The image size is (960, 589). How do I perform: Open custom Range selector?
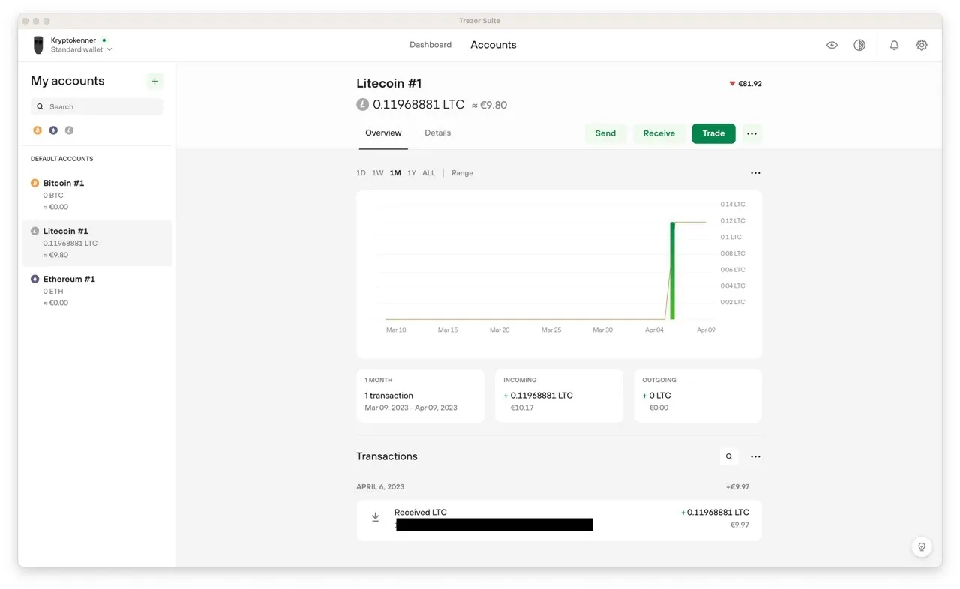[462, 173]
